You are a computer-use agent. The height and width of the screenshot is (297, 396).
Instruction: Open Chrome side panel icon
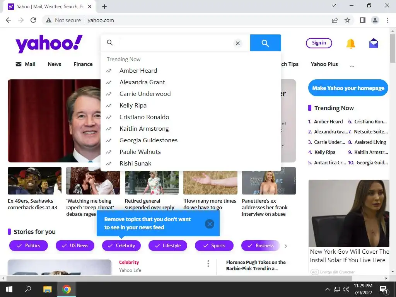coord(363,20)
